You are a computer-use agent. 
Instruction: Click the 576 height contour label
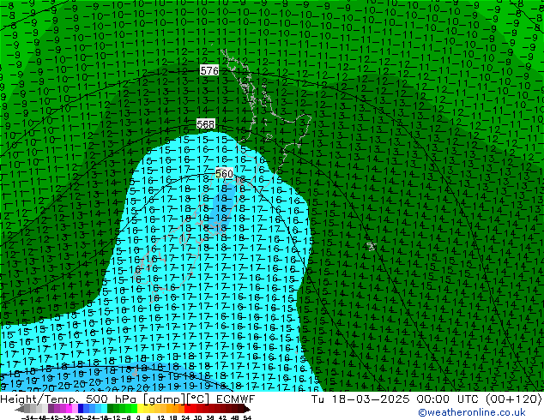pyautogui.click(x=209, y=70)
